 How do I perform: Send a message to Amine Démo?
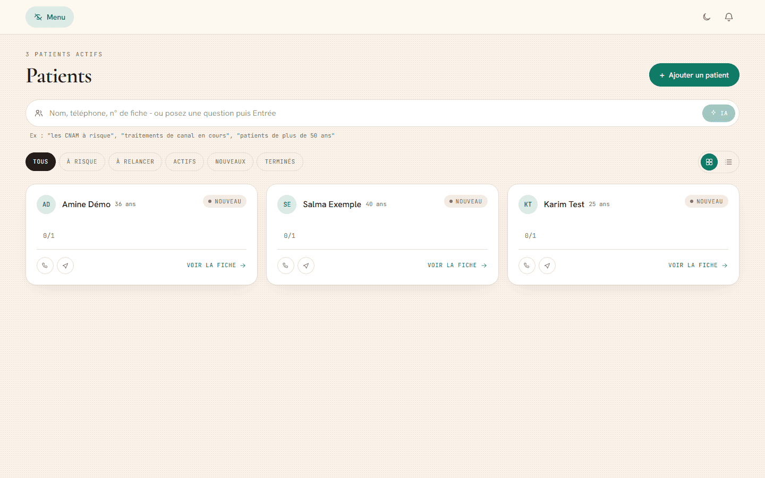65,266
